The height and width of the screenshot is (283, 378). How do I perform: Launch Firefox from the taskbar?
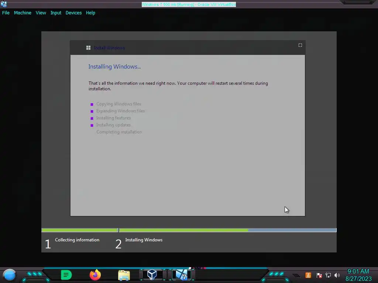[x=95, y=275]
